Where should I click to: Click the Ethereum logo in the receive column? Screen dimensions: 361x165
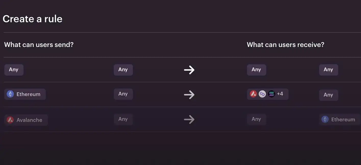(x=325, y=119)
